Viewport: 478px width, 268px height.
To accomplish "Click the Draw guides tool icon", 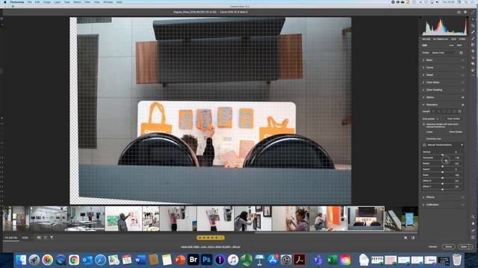I will pyautogui.click(x=438, y=119).
